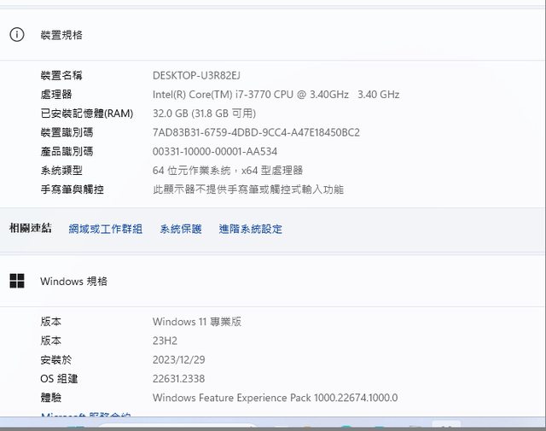
Task: Click the 64 位元作業系統 system type value
Action: tap(227, 171)
